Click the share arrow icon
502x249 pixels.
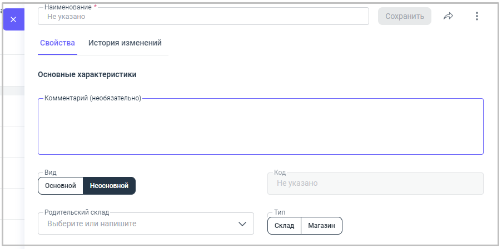448,16
